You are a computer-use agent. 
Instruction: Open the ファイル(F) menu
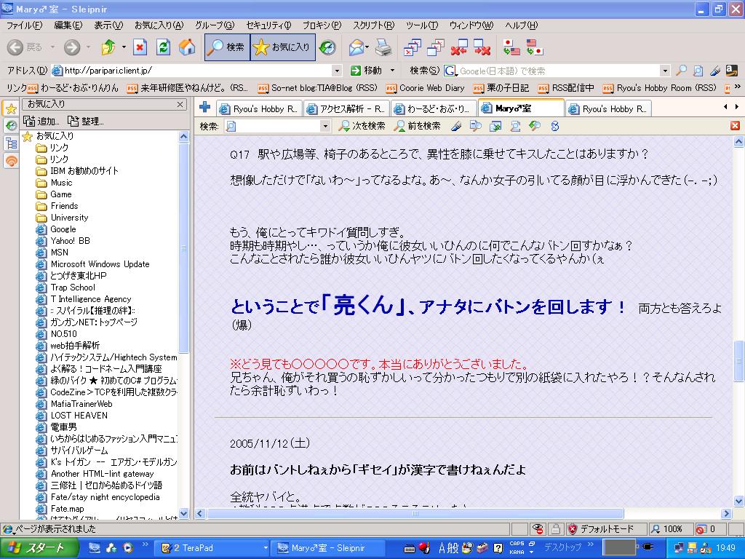coord(24,25)
